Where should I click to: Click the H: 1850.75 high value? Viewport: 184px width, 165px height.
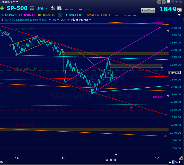coord(47,15)
